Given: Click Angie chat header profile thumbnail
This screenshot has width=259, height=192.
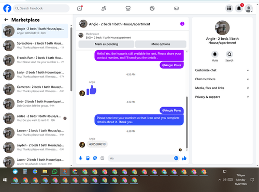Looking at the screenshot, I should [83, 24].
